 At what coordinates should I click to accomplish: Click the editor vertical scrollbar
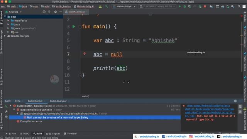tap(242, 47)
